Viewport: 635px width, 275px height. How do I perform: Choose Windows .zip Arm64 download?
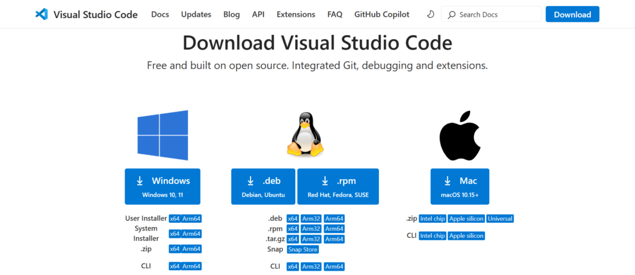(191, 249)
